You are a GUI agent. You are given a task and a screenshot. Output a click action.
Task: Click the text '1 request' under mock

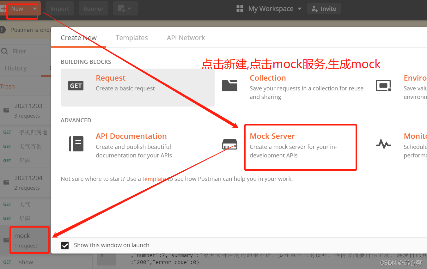point(26,246)
